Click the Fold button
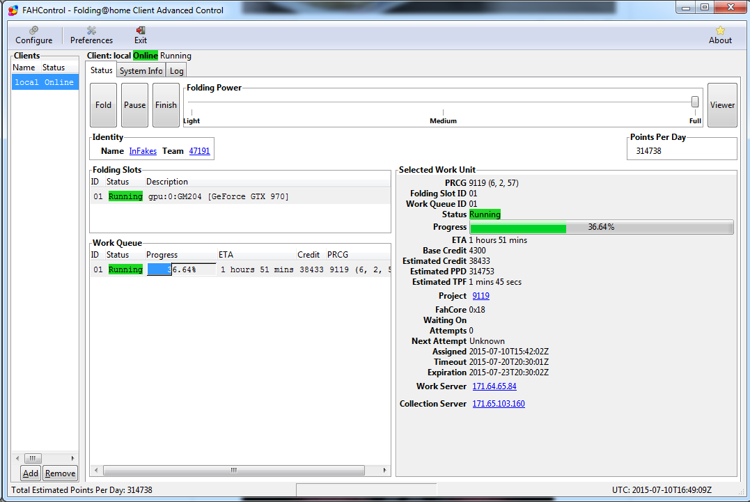The height and width of the screenshot is (502, 750). (x=103, y=104)
